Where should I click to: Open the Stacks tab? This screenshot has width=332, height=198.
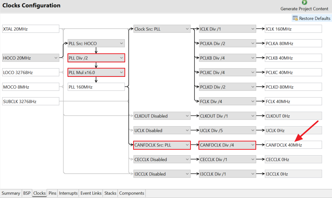(x=110, y=193)
